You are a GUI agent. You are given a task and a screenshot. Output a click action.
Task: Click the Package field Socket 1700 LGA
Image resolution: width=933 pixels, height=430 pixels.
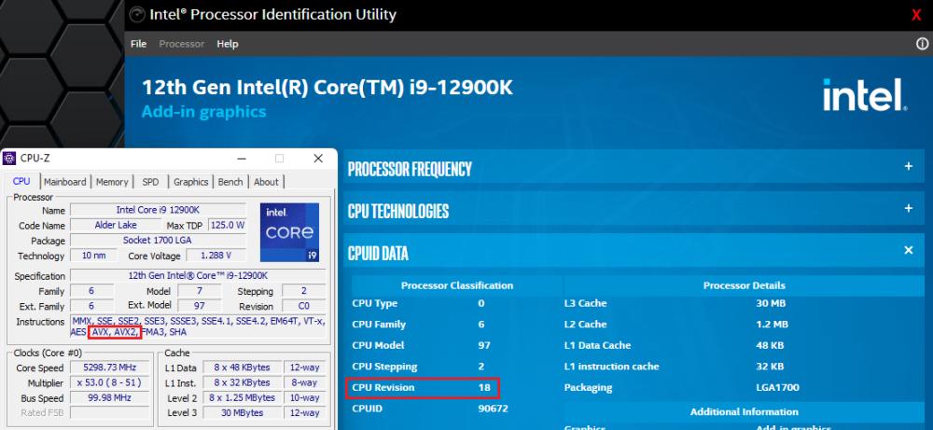coord(158,241)
